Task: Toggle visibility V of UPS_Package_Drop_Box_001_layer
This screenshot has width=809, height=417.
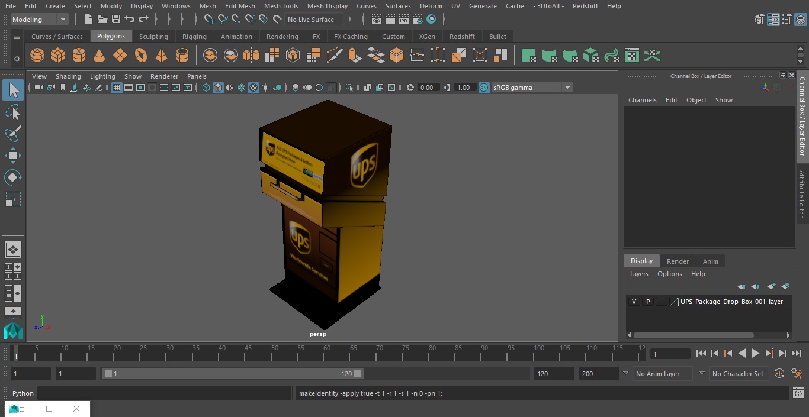Action: click(634, 302)
